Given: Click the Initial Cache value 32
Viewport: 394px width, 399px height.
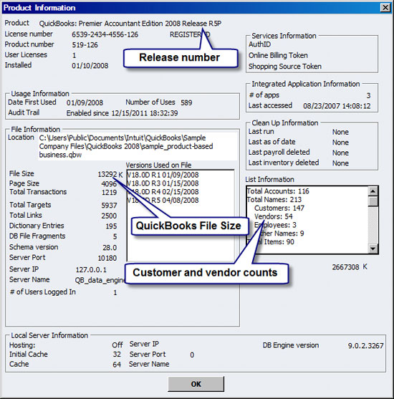Looking at the screenshot, I should click(x=117, y=354).
